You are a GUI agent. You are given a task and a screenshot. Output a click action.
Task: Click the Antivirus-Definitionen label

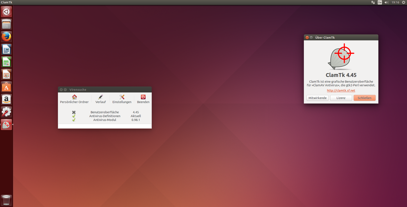[105, 116]
